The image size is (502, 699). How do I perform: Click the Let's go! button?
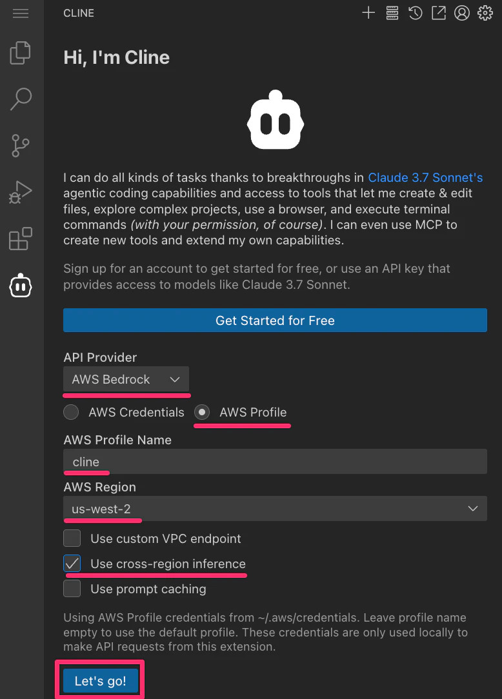101,681
